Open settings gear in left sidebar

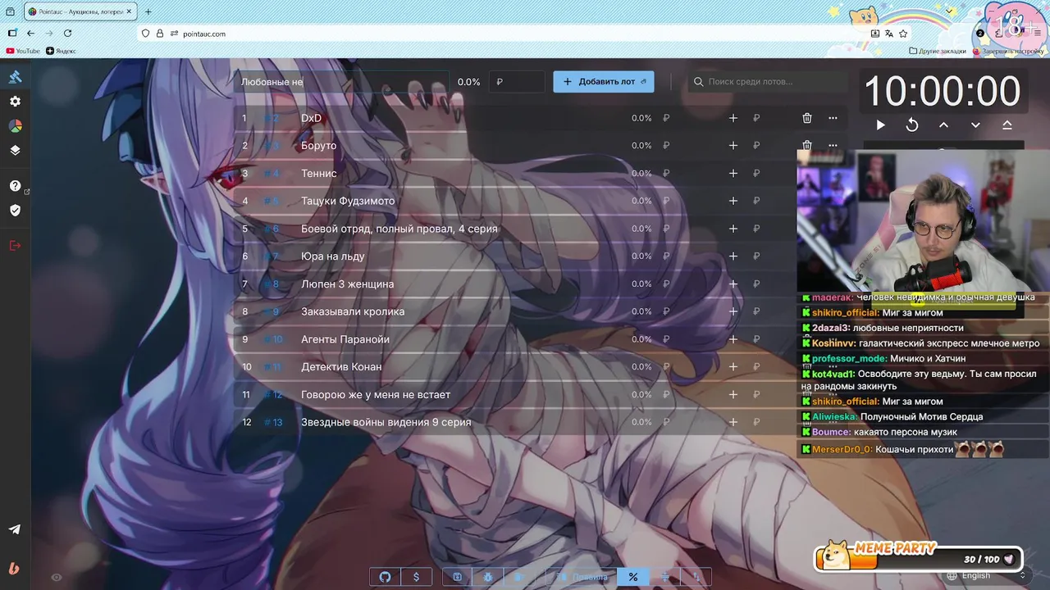point(15,102)
